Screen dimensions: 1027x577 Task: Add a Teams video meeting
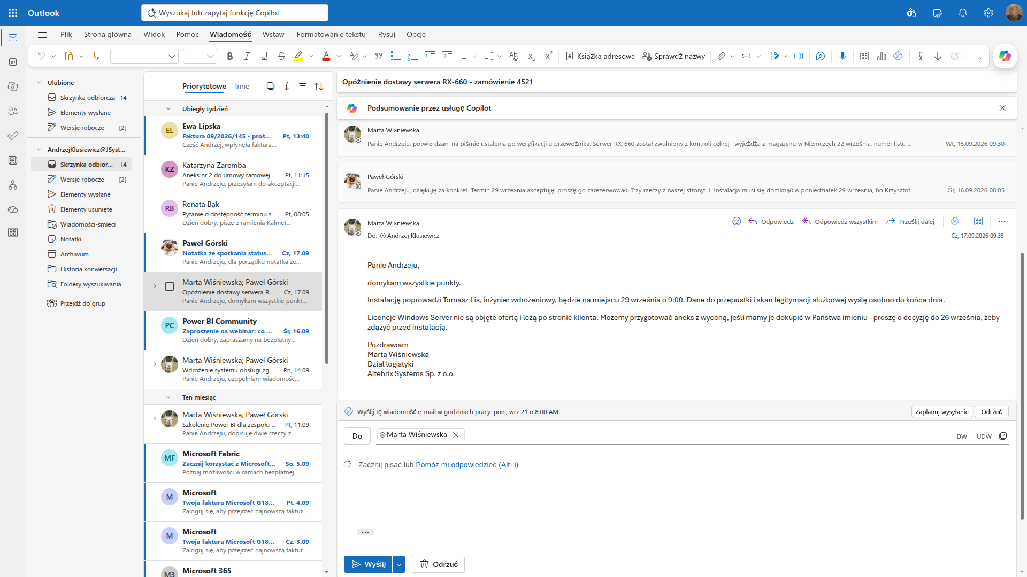[x=799, y=56]
